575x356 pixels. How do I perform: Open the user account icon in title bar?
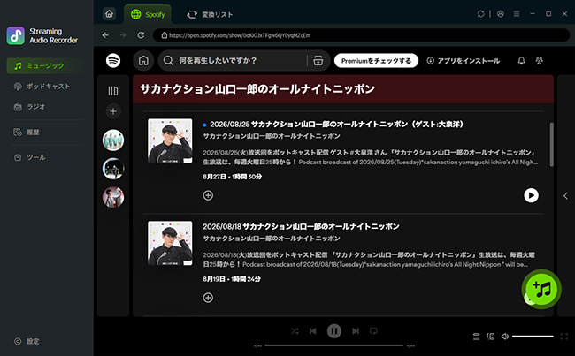tap(500, 14)
